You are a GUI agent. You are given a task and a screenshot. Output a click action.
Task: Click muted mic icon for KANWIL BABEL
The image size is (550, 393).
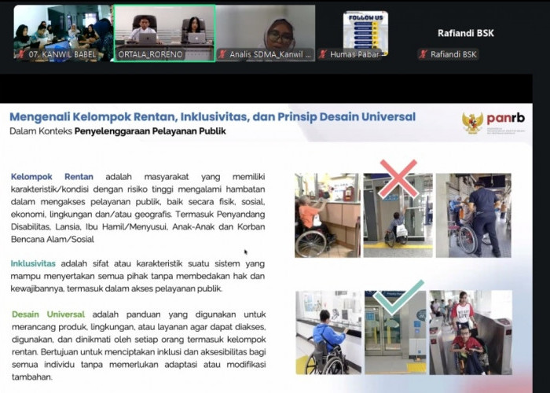(x=22, y=54)
